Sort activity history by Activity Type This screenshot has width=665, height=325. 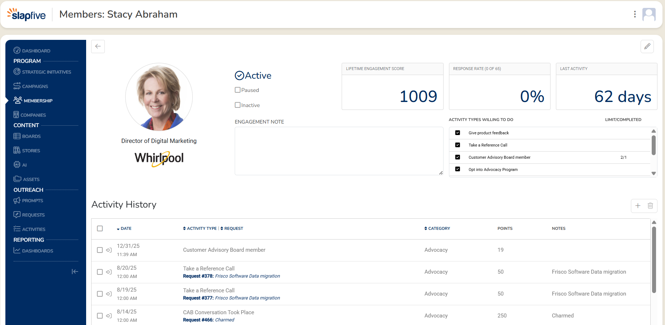200,228
